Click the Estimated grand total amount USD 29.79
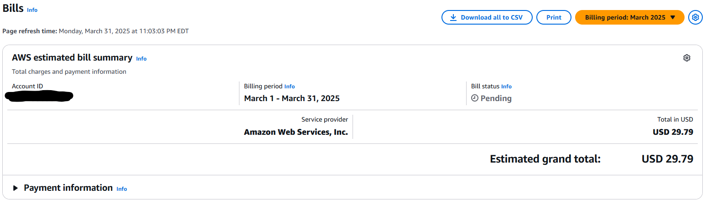This screenshot has height=204, width=706. point(667,159)
